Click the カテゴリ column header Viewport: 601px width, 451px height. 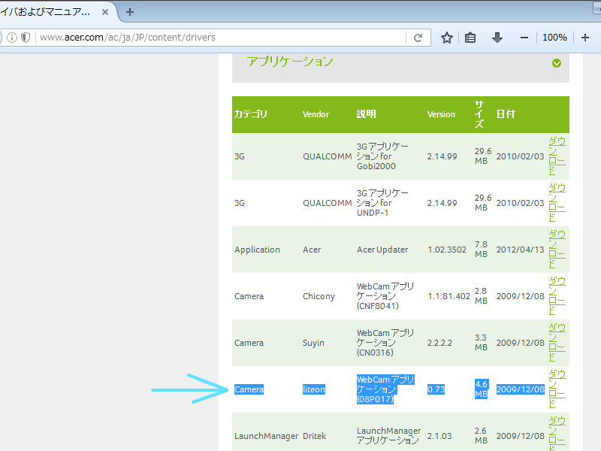(x=251, y=114)
